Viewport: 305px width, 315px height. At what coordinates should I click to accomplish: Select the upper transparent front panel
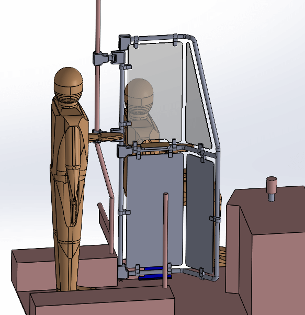pos(155,93)
